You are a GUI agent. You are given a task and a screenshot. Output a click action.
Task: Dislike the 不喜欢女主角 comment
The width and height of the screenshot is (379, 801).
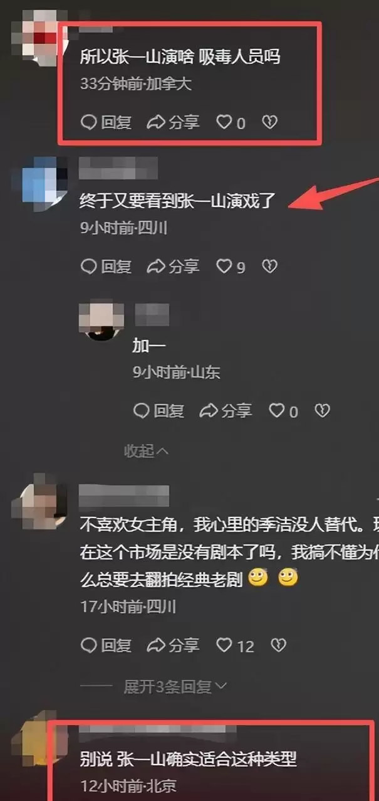point(278,645)
